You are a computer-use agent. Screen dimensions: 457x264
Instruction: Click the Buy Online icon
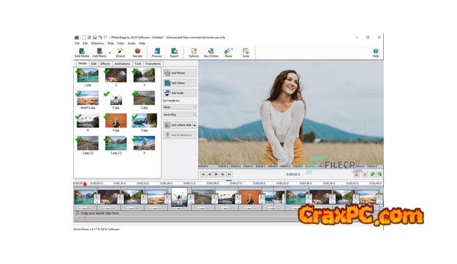(x=210, y=51)
